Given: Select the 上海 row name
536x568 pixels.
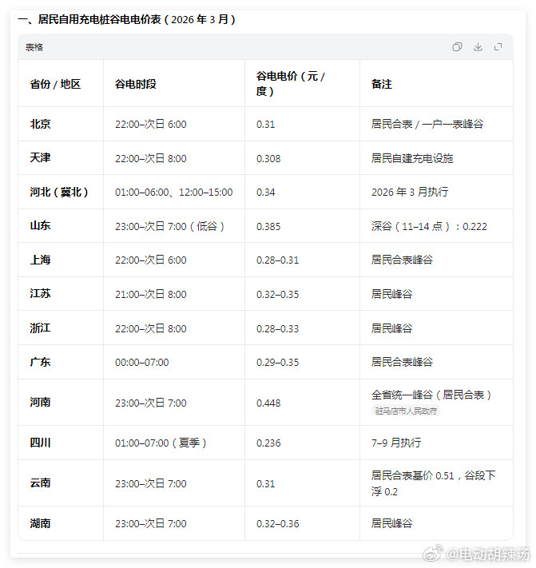Looking at the screenshot, I should pos(40,260).
